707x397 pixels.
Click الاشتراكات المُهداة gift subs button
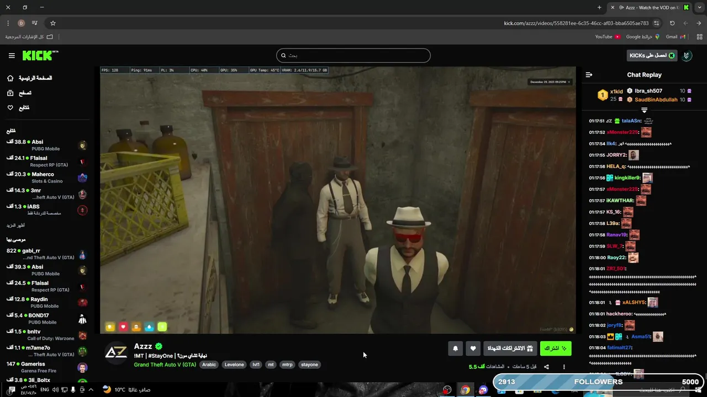click(x=510, y=348)
